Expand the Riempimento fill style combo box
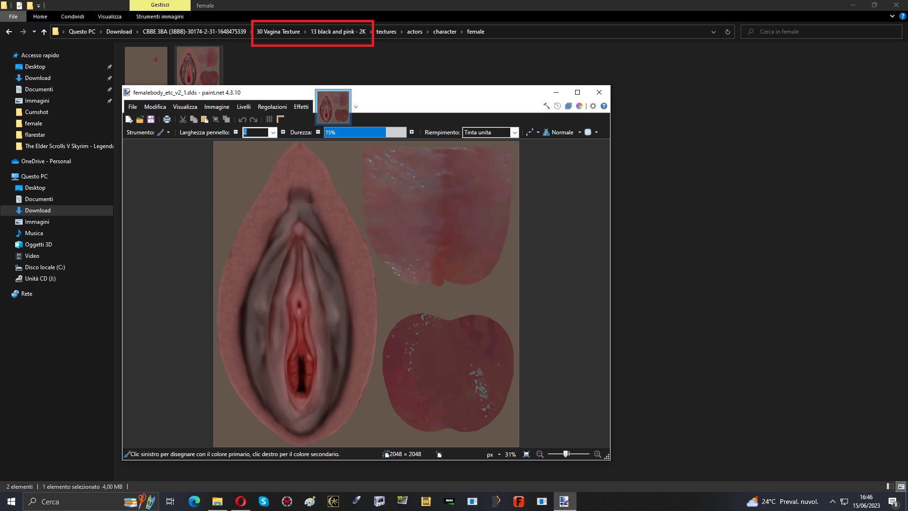 click(x=515, y=132)
